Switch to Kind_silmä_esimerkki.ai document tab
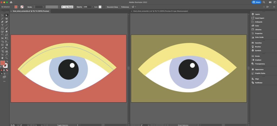The width and height of the screenshot is (277, 126). 30,11
